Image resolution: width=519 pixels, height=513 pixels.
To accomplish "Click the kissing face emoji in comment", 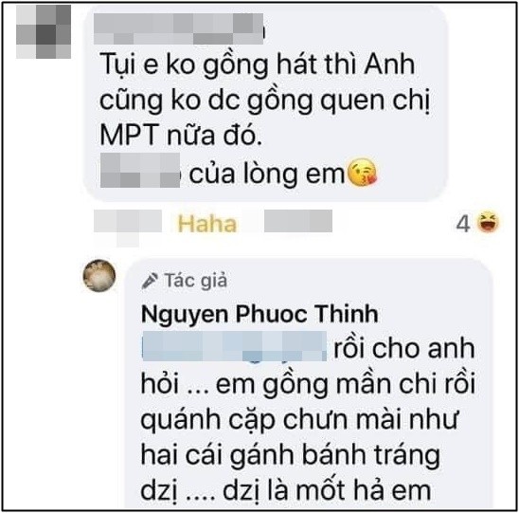I will (x=363, y=173).
